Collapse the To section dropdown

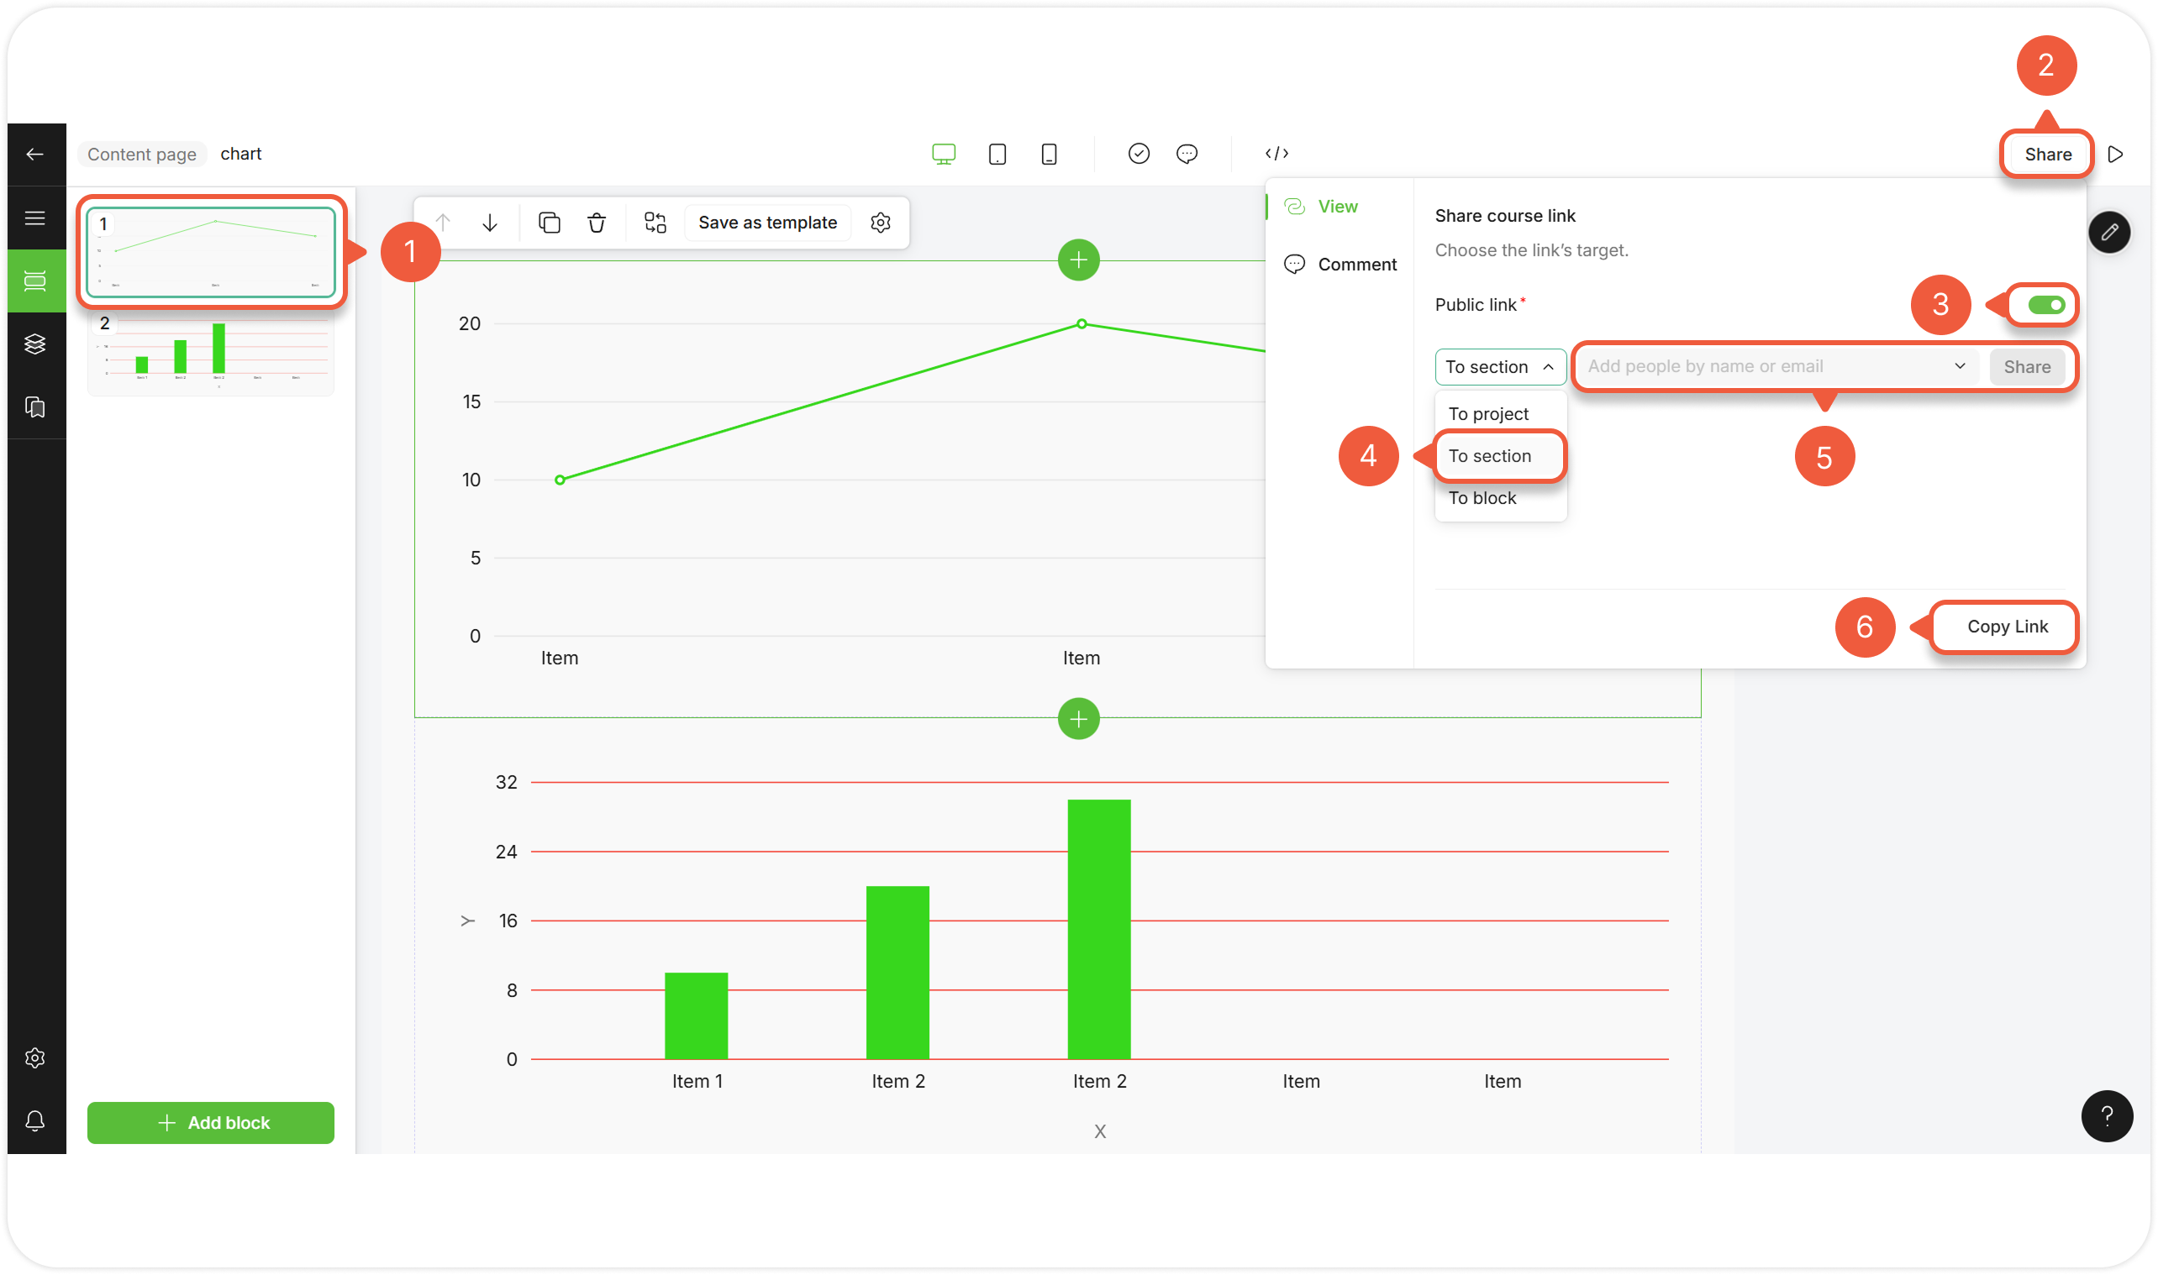point(1500,367)
